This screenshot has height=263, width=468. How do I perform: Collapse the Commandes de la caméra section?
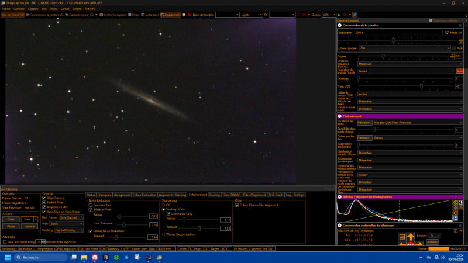(x=340, y=25)
